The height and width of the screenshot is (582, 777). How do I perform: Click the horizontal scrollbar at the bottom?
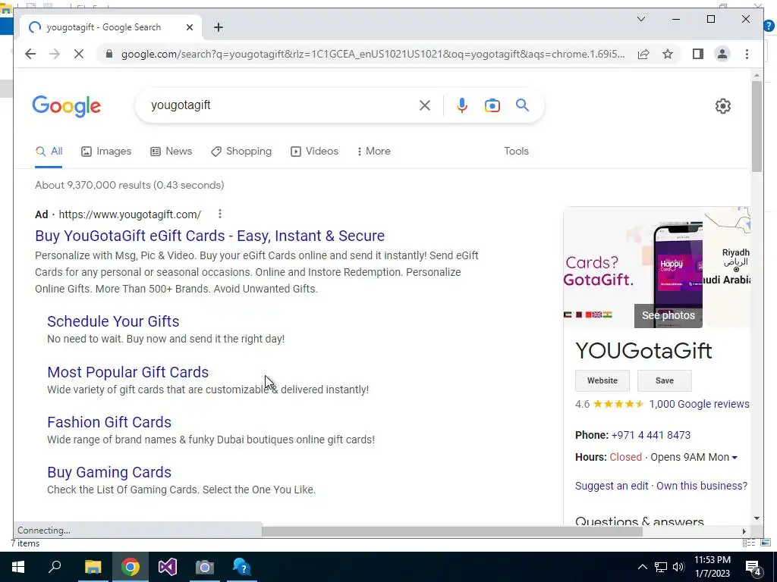tap(452, 531)
